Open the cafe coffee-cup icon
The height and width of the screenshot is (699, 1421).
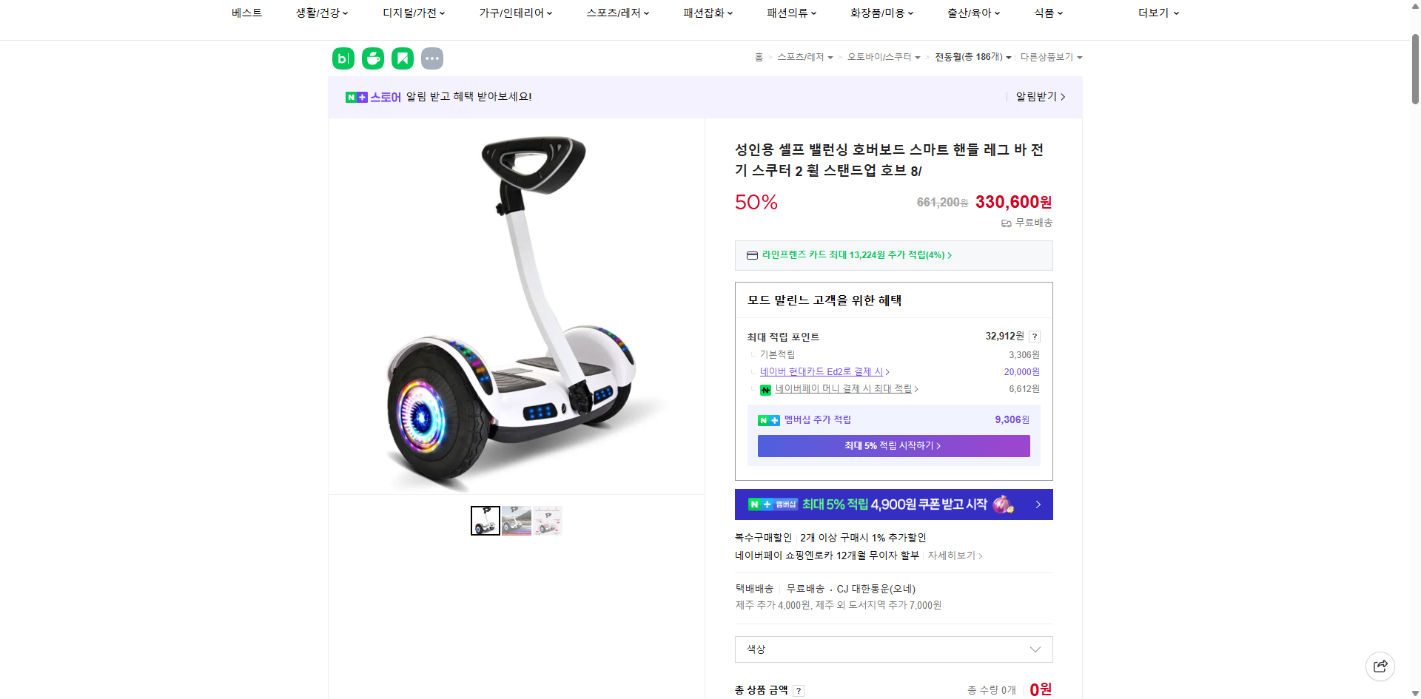click(x=372, y=58)
